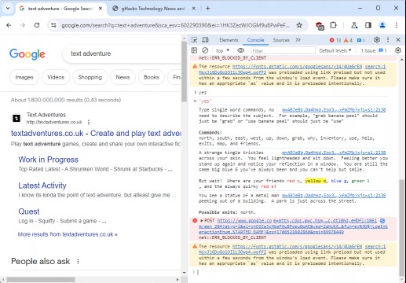Open the Quest sitelink
The height and width of the screenshot is (283, 406).
[29, 211]
